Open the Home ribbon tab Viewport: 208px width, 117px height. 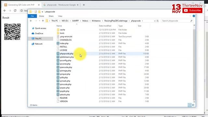click(x=42, y=16)
